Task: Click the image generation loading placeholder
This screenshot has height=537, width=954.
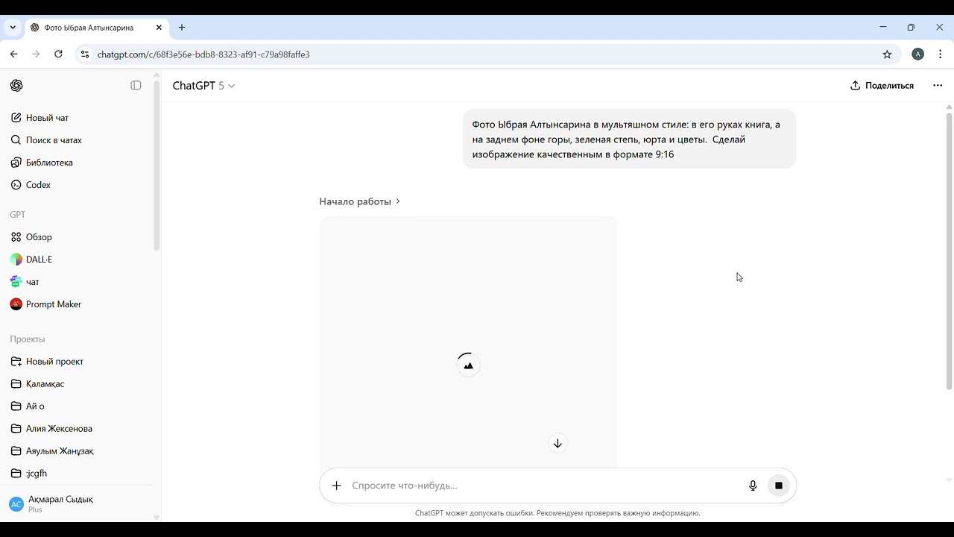Action: [x=468, y=342]
